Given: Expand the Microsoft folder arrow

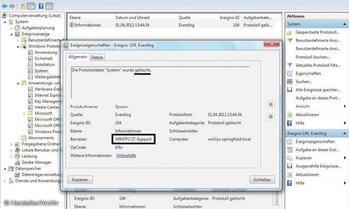Looking at the screenshot, I should (x=24, y=113).
